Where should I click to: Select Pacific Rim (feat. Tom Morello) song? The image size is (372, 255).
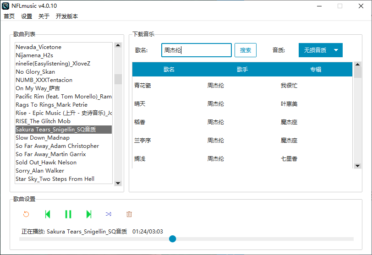(64, 97)
